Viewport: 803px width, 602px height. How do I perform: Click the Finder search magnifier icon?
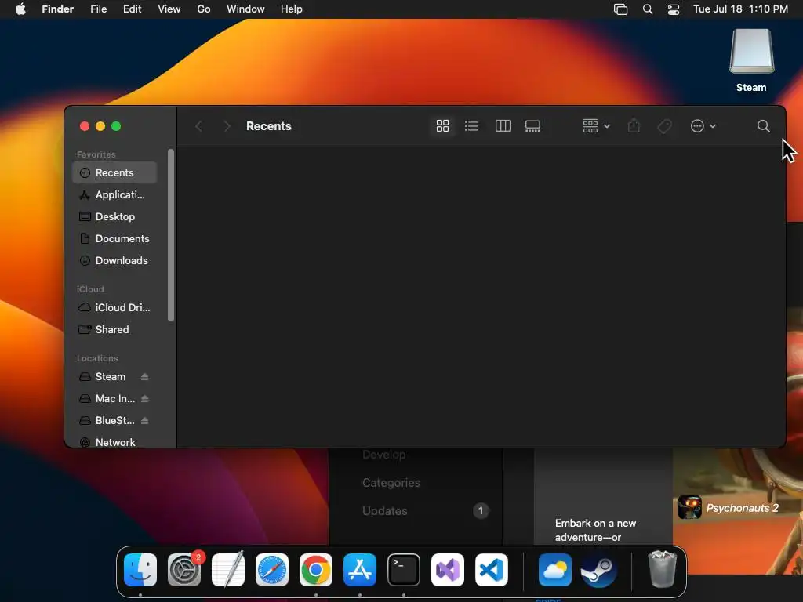tap(764, 126)
